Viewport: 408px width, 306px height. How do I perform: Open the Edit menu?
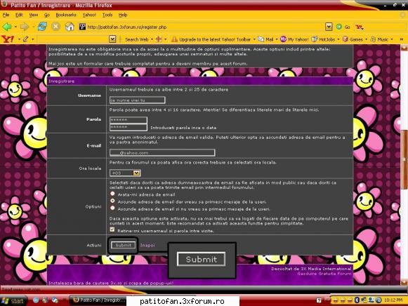19,15
